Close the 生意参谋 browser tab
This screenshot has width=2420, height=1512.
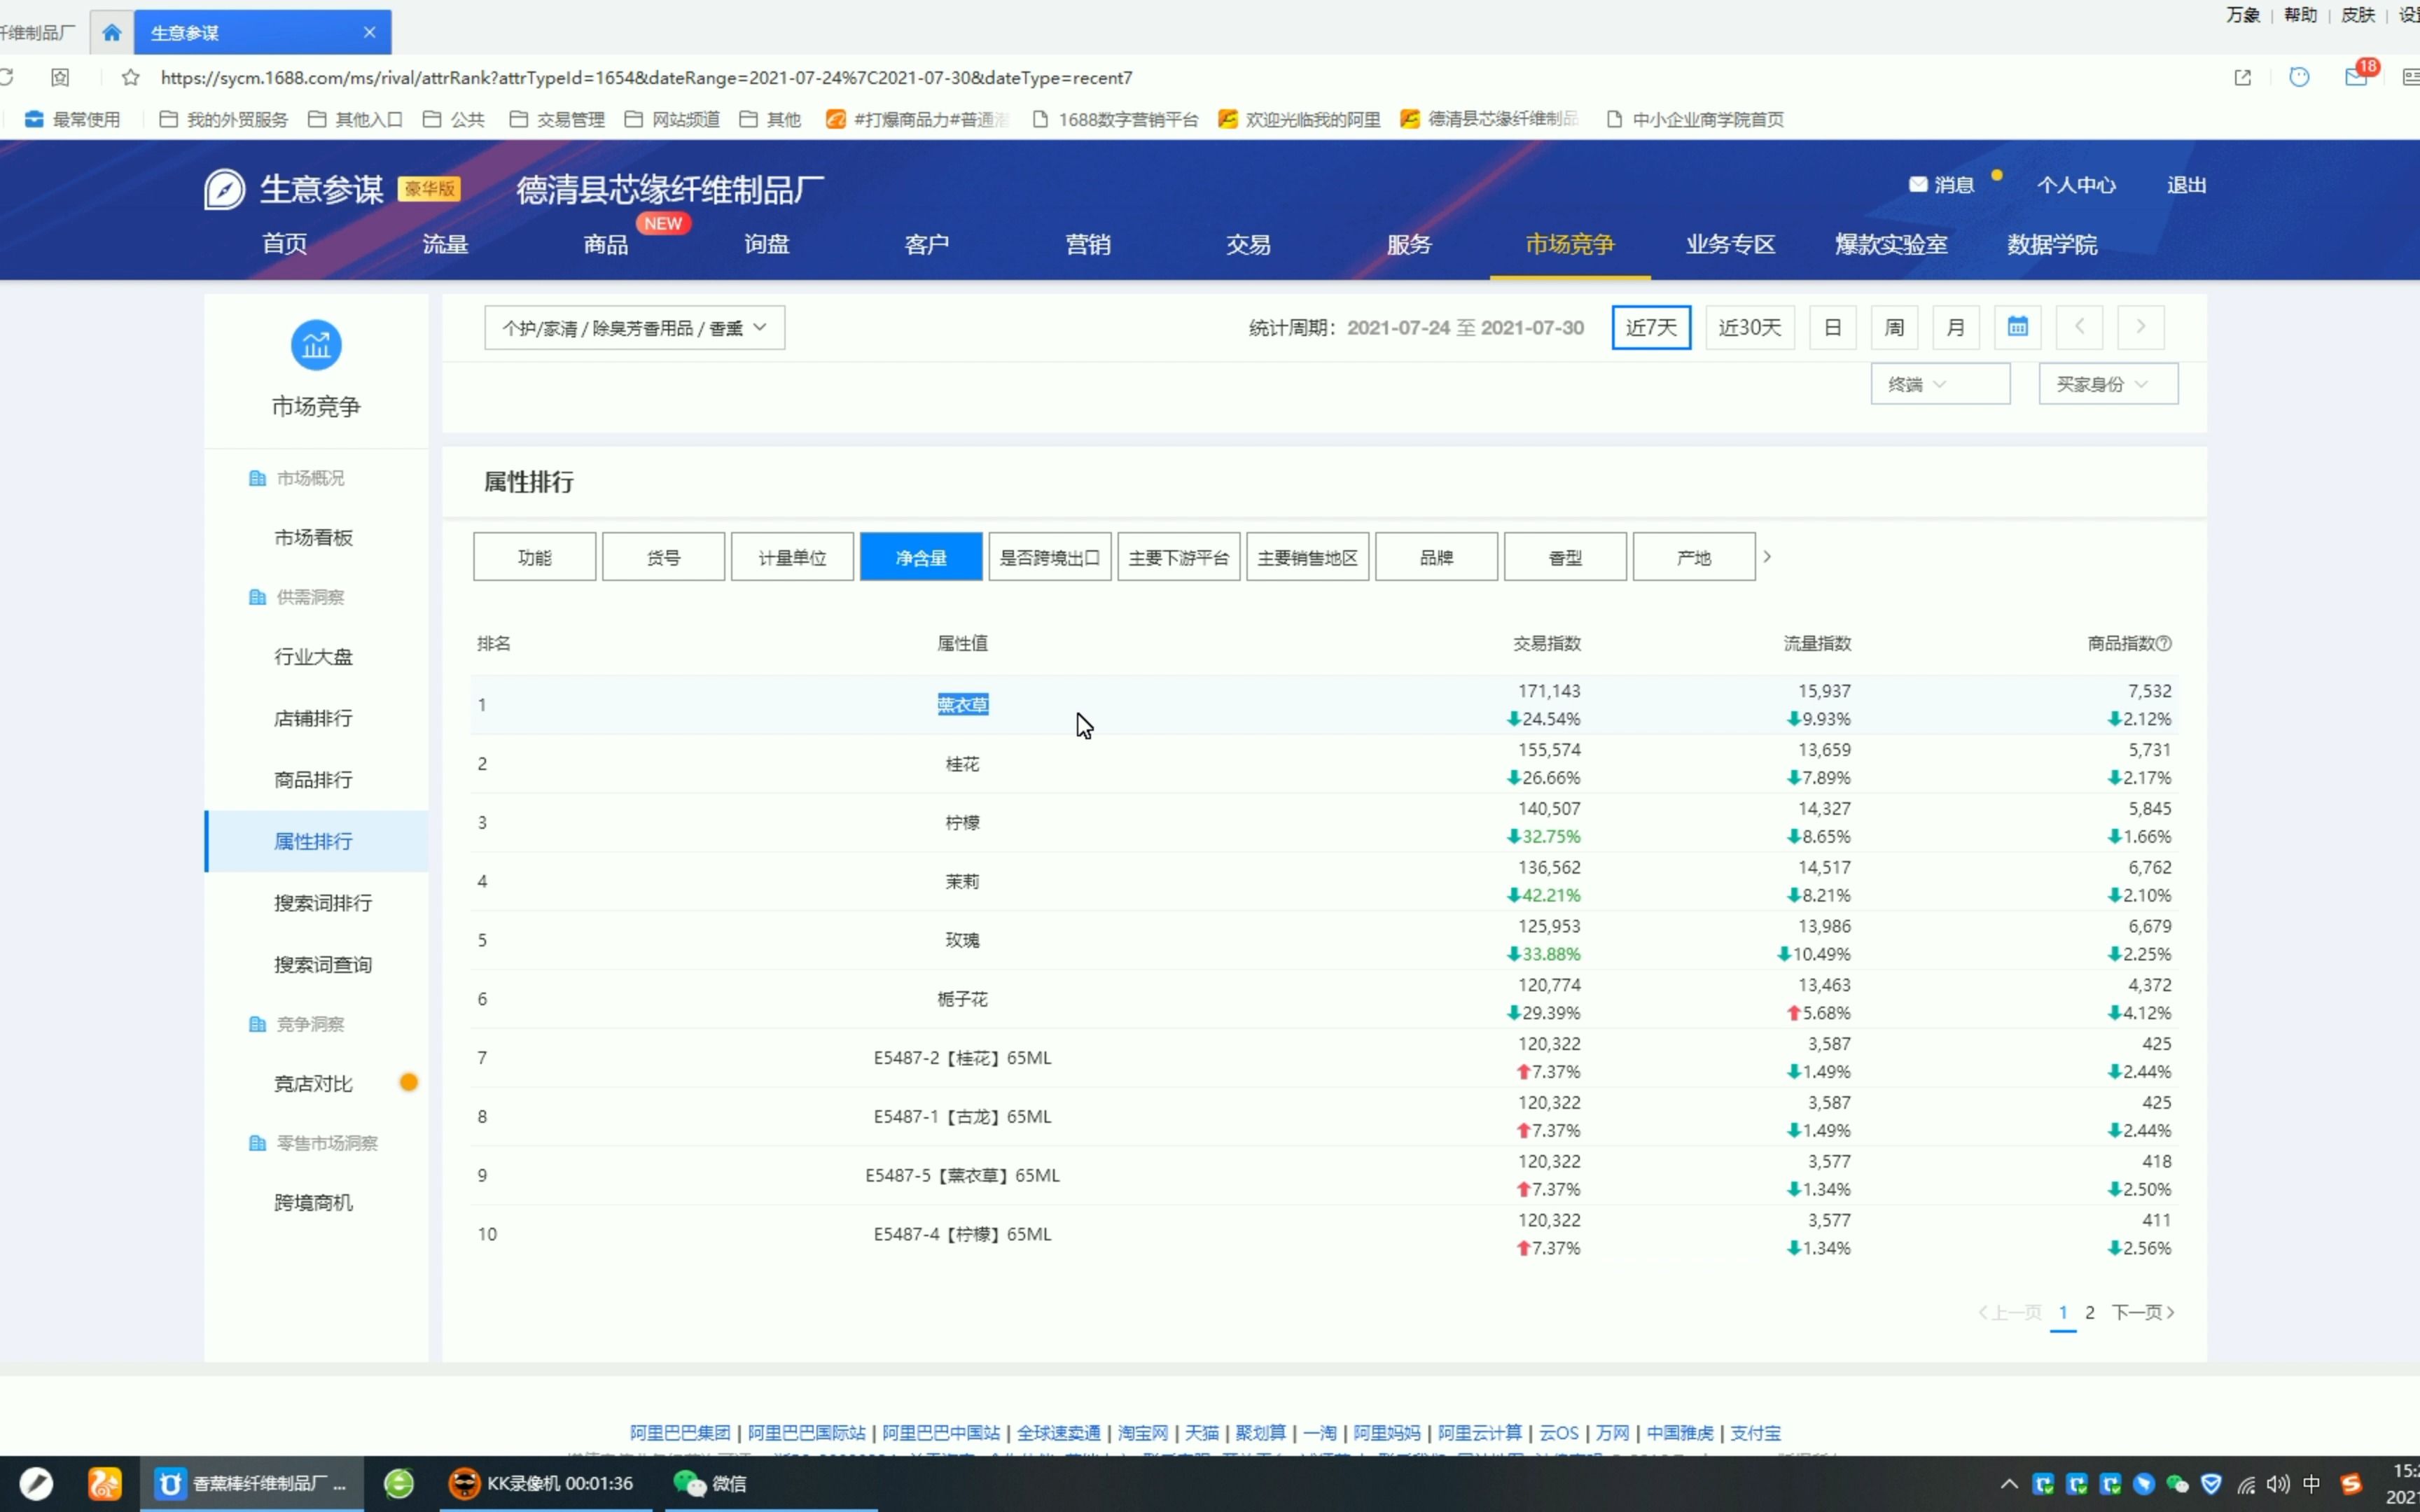[x=370, y=32]
